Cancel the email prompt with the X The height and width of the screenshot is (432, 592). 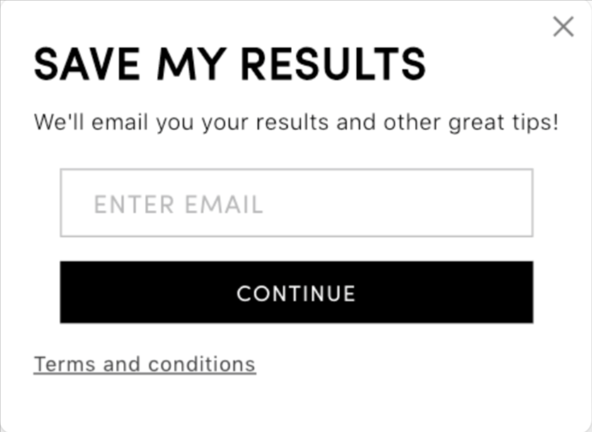tap(563, 27)
